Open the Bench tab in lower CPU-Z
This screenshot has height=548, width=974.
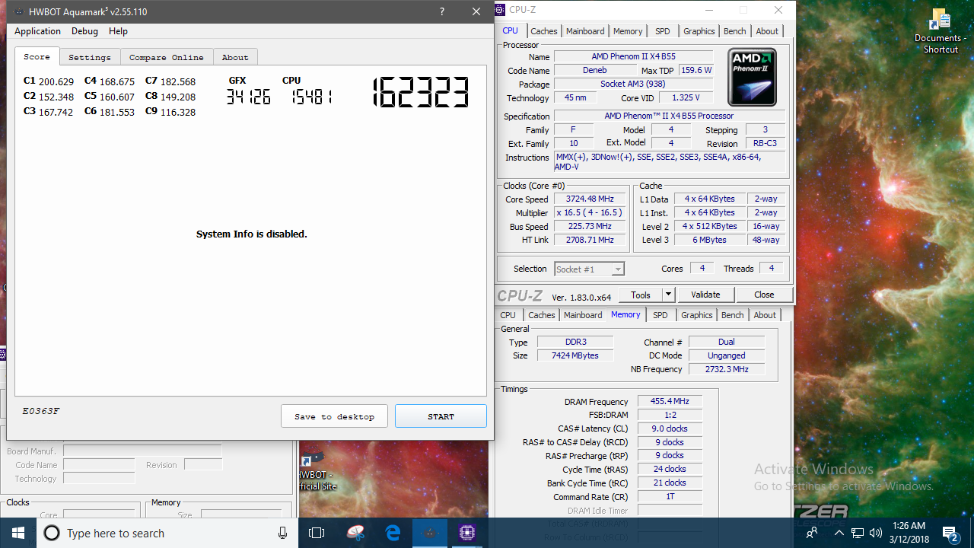pos(732,315)
